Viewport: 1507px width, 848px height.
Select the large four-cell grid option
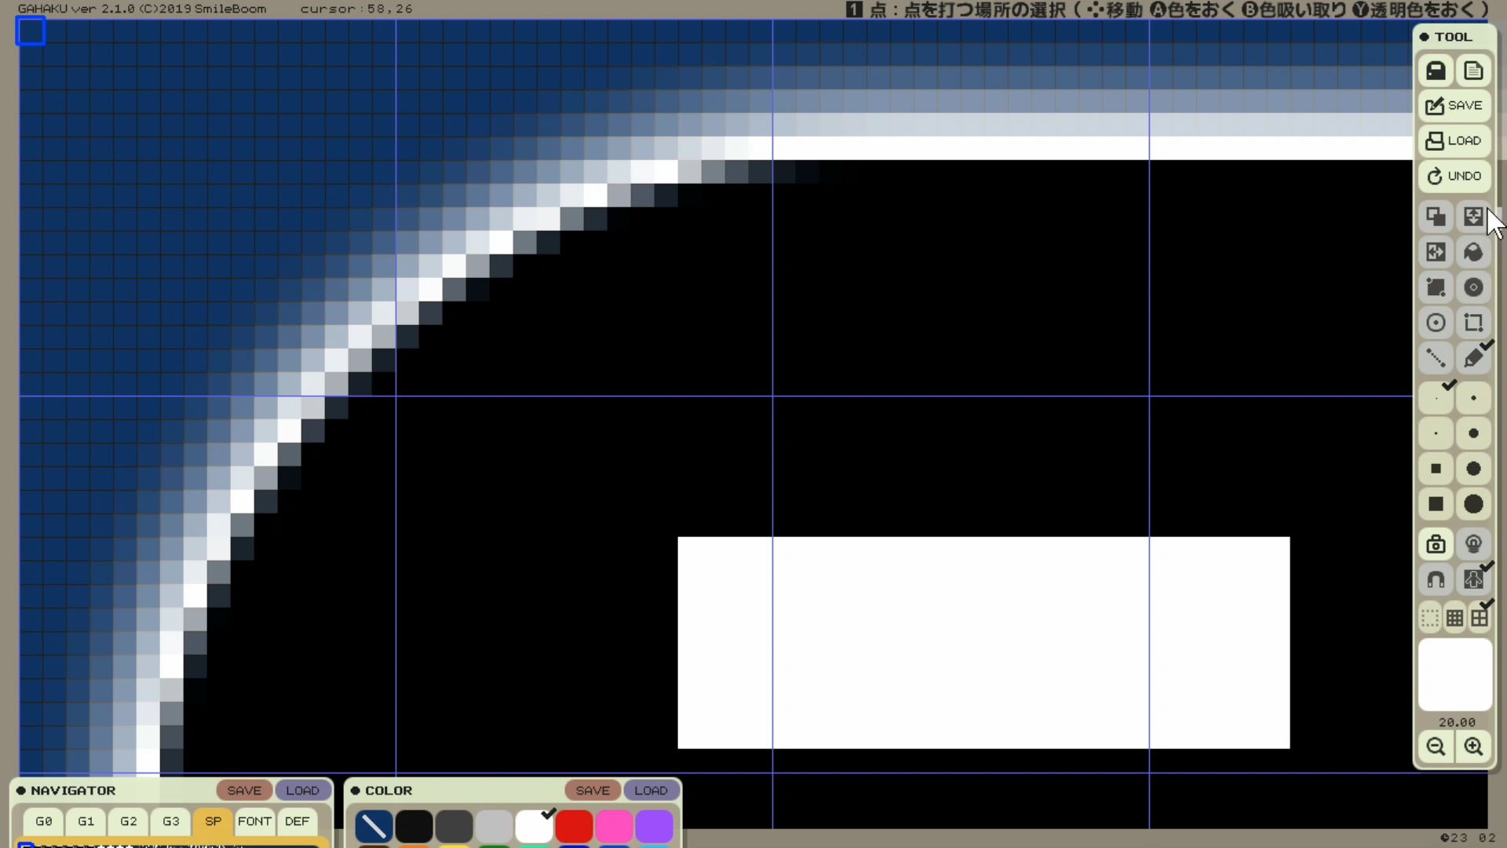pyautogui.click(x=1480, y=618)
